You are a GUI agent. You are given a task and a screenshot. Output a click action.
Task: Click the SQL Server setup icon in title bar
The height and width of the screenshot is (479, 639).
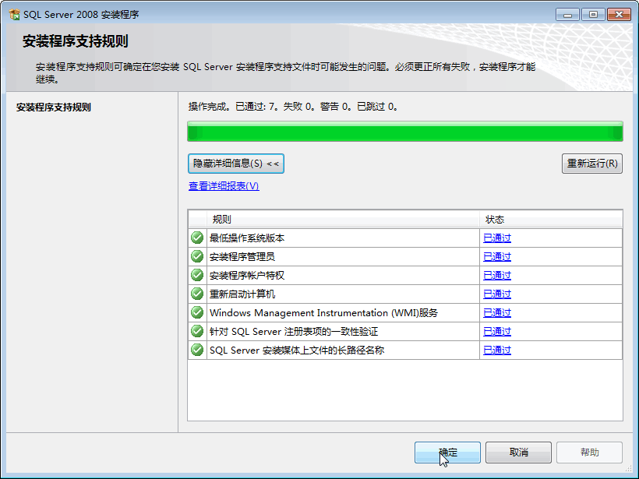pyautogui.click(x=14, y=14)
